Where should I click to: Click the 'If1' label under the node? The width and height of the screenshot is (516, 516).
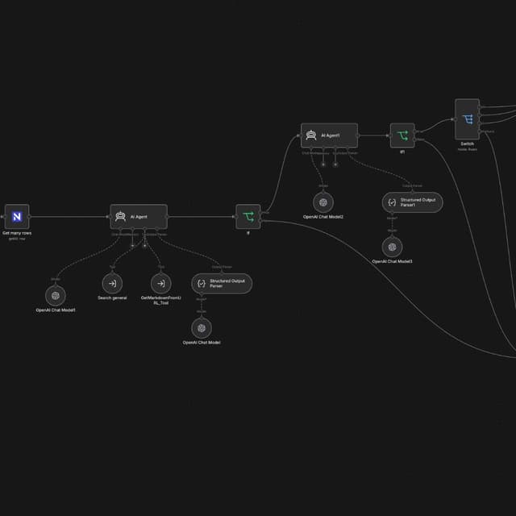402,152
